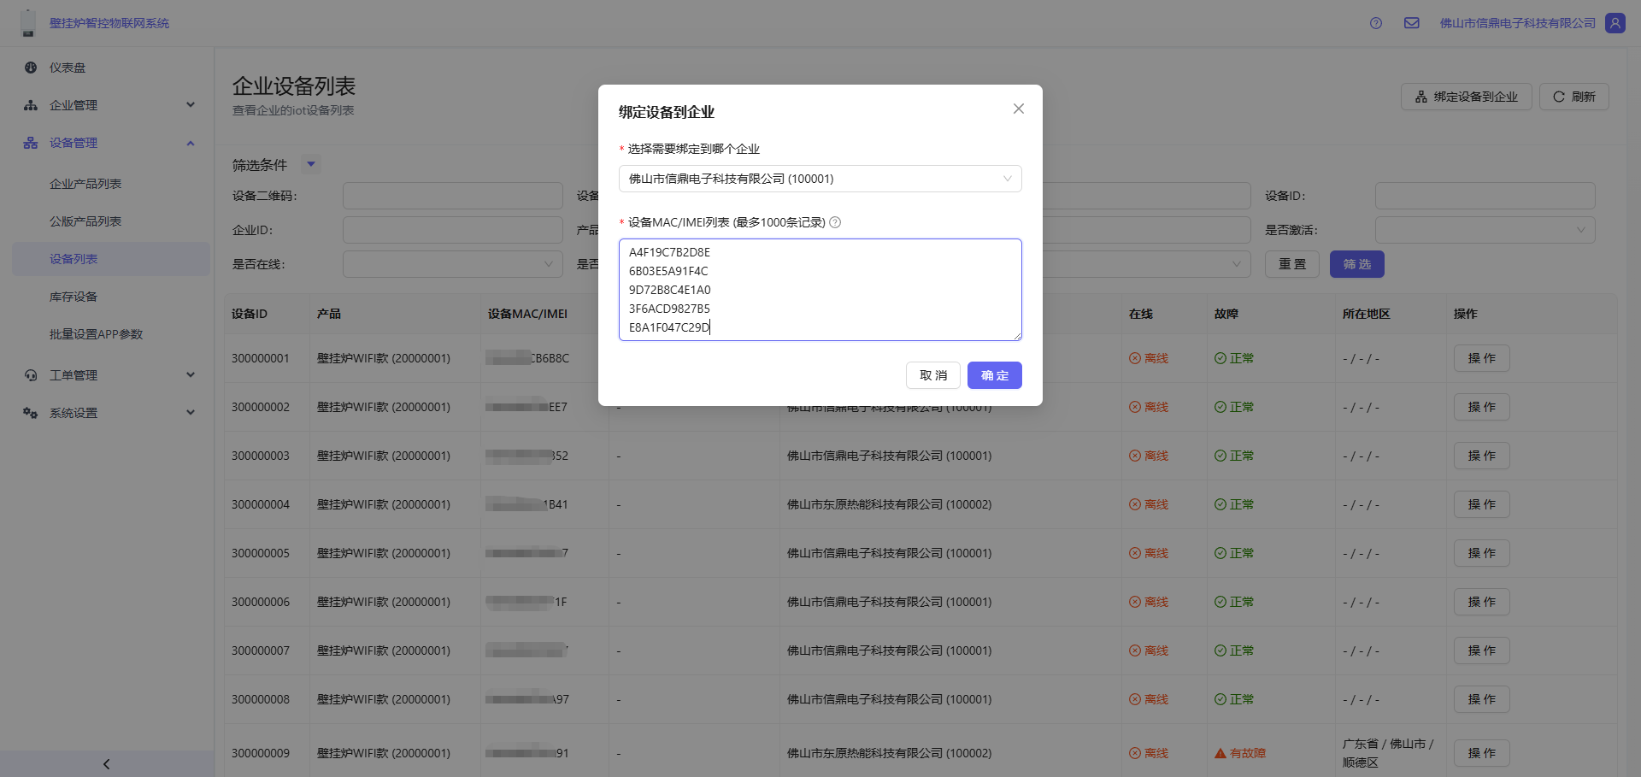The image size is (1641, 777).
Task: Open the enterprise selection dropdown
Action: pyautogui.click(x=820, y=179)
